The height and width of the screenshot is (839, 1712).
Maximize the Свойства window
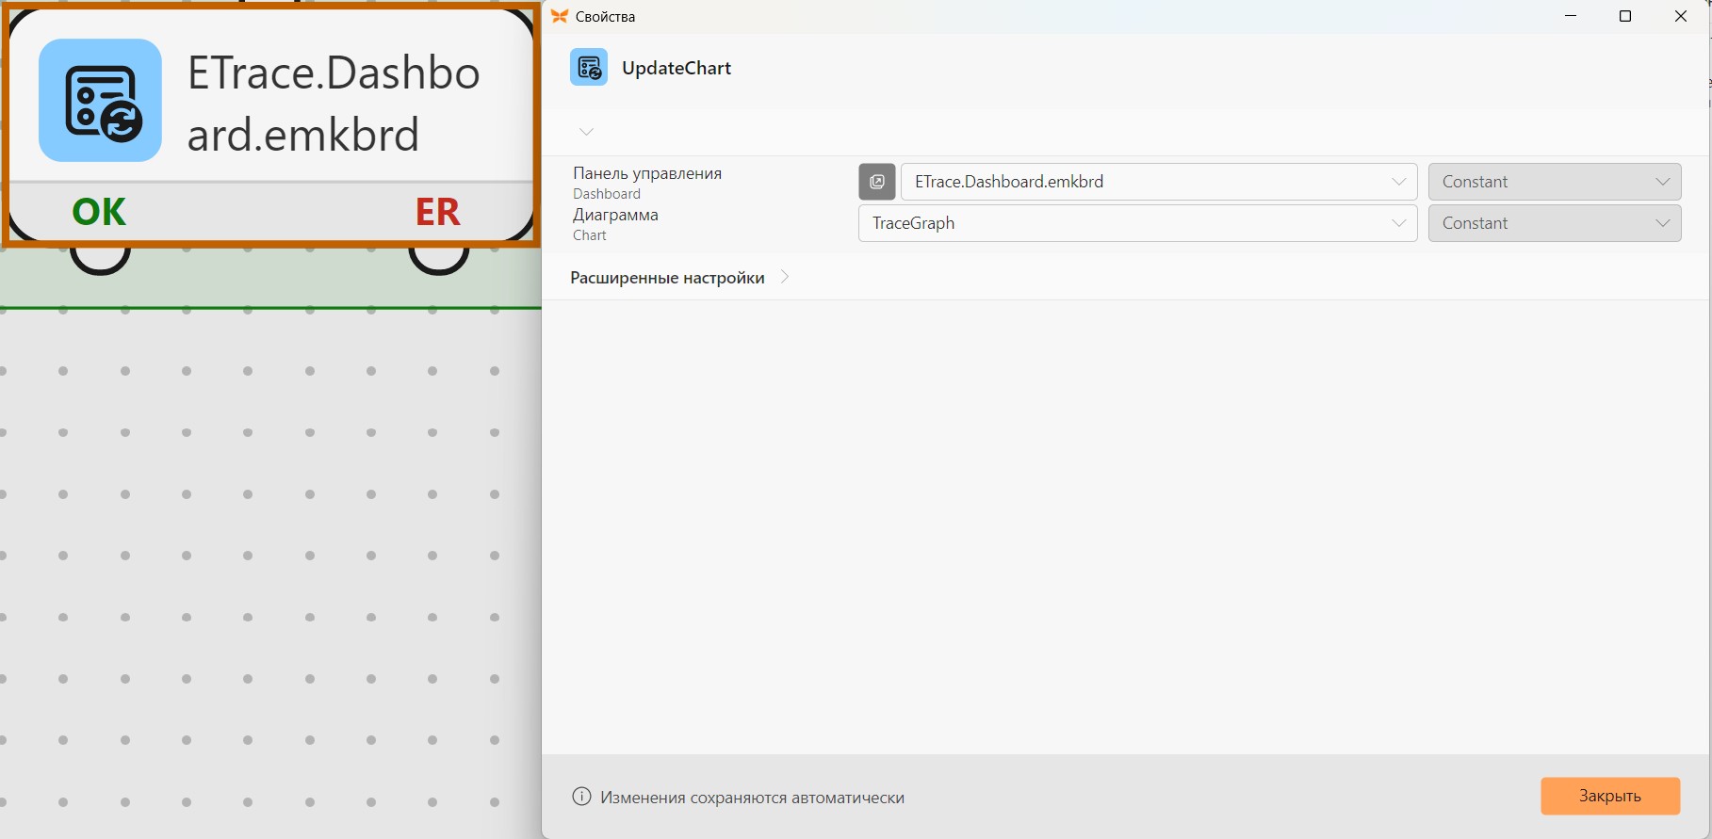point(1625,16)
